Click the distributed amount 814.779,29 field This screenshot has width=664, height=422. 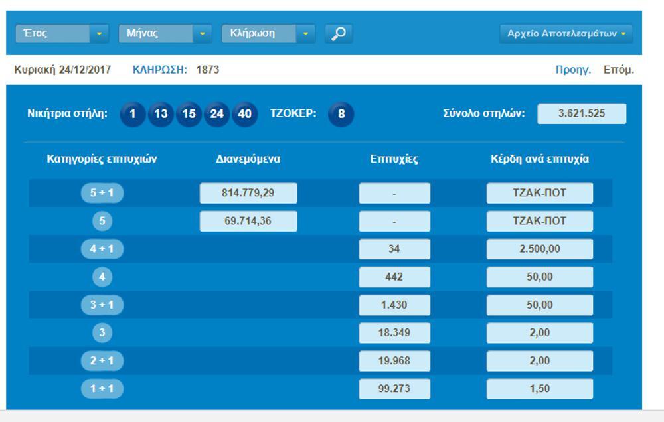[248, 193]
